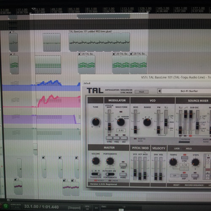
Task: Click the purple automation envelope lane
Action: pyautogui.click(x=42, y=119)
